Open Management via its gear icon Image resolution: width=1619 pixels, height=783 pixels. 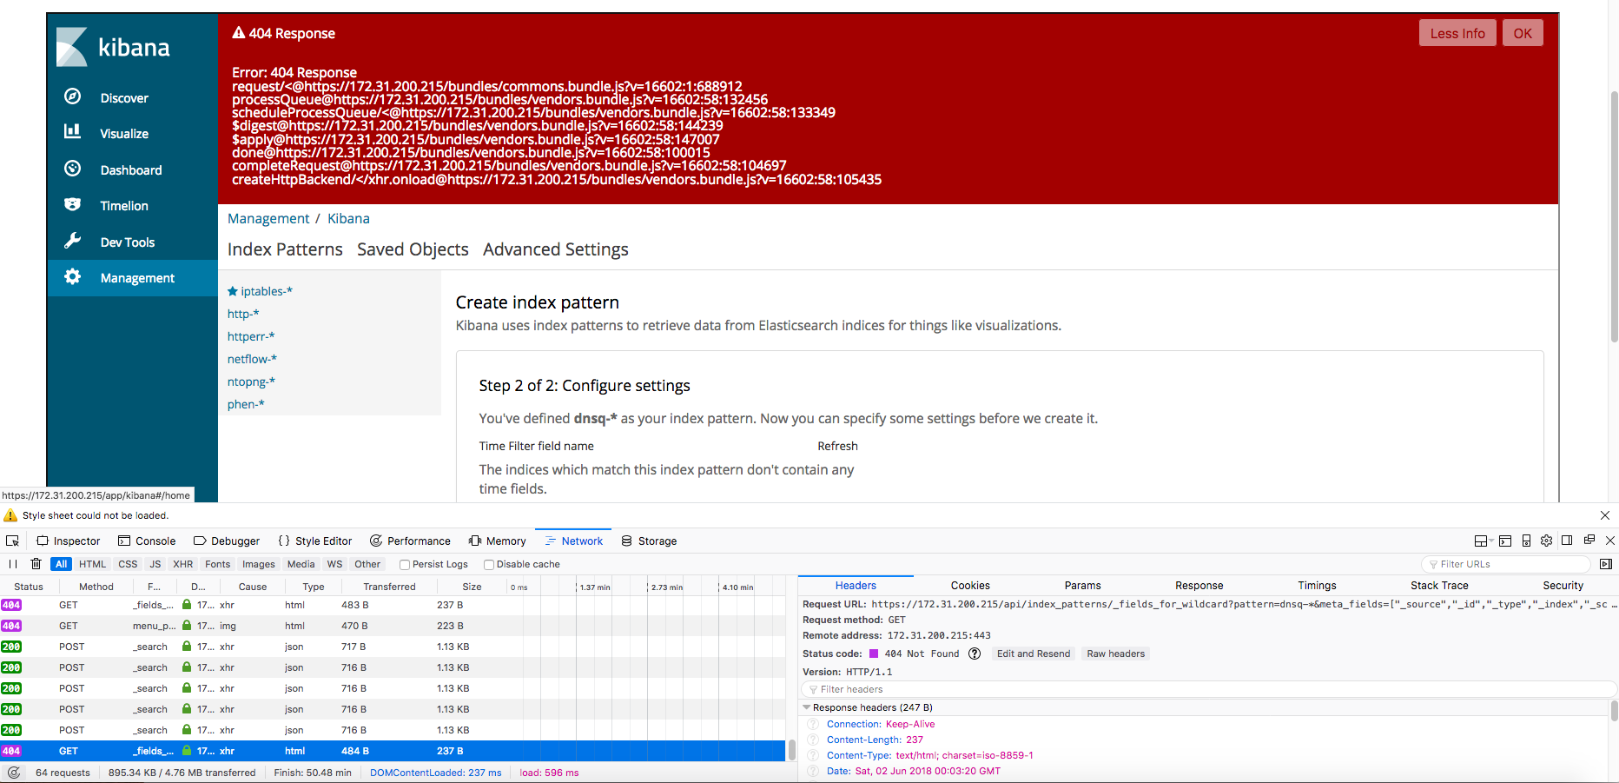pos(73,277)
